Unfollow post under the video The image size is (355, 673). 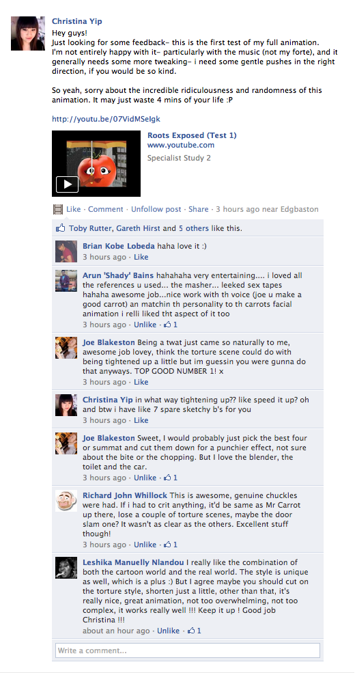pos(156,210)
